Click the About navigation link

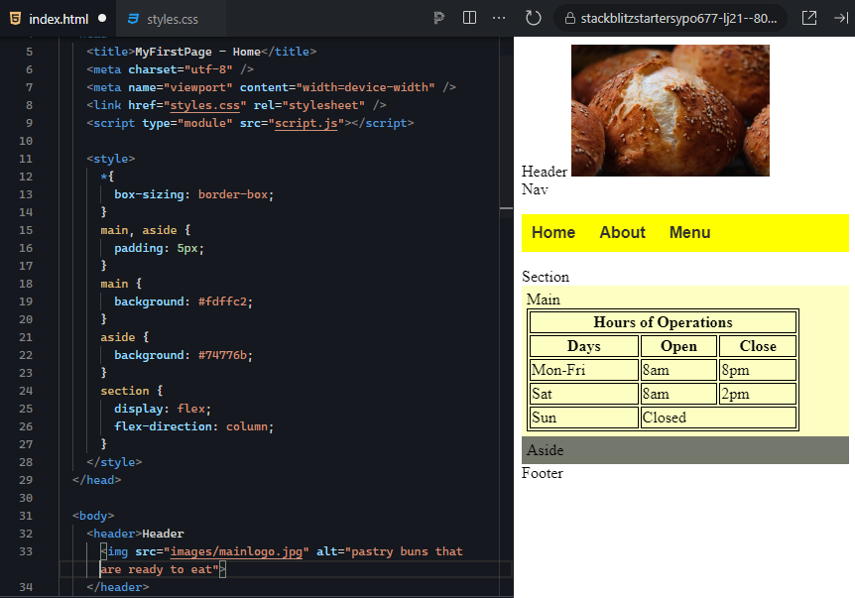tap(622, 232)
